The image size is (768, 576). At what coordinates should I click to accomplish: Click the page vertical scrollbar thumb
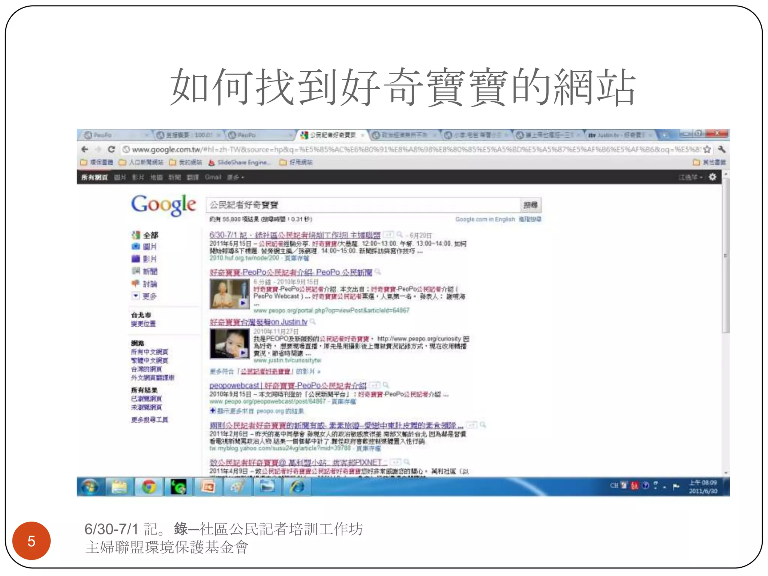click(726, 255)
